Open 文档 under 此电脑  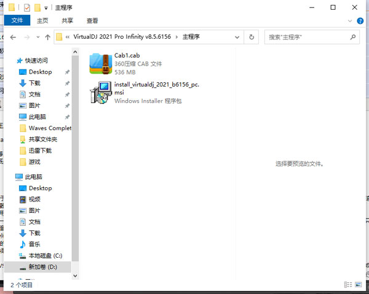click(34, 222)
